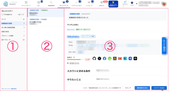Click the マッチした求人 heading
This screenshot has width=169, height=91.
point(73,25)
